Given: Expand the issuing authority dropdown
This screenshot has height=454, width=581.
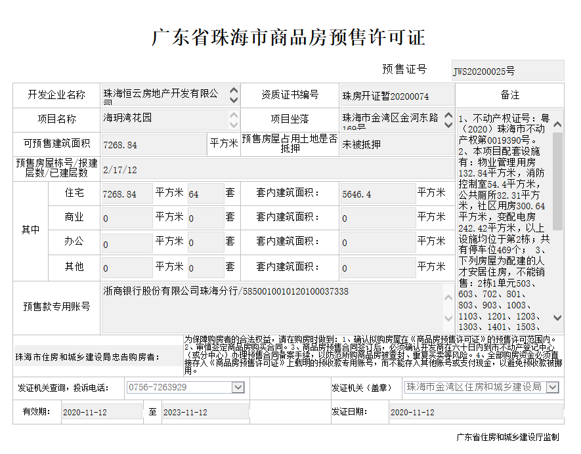Looking at the screenshot, I should tap(552, 388).
